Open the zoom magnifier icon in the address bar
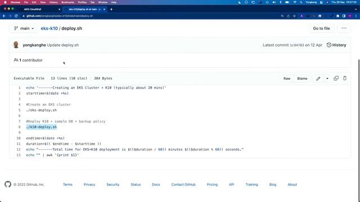Image resolution: width=360 pixels, height=202 pixels. (282, 16)
